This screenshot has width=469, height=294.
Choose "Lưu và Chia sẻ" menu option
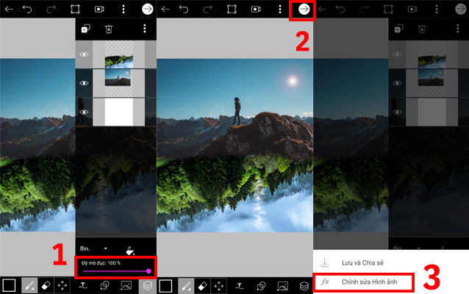click(362, 262)
